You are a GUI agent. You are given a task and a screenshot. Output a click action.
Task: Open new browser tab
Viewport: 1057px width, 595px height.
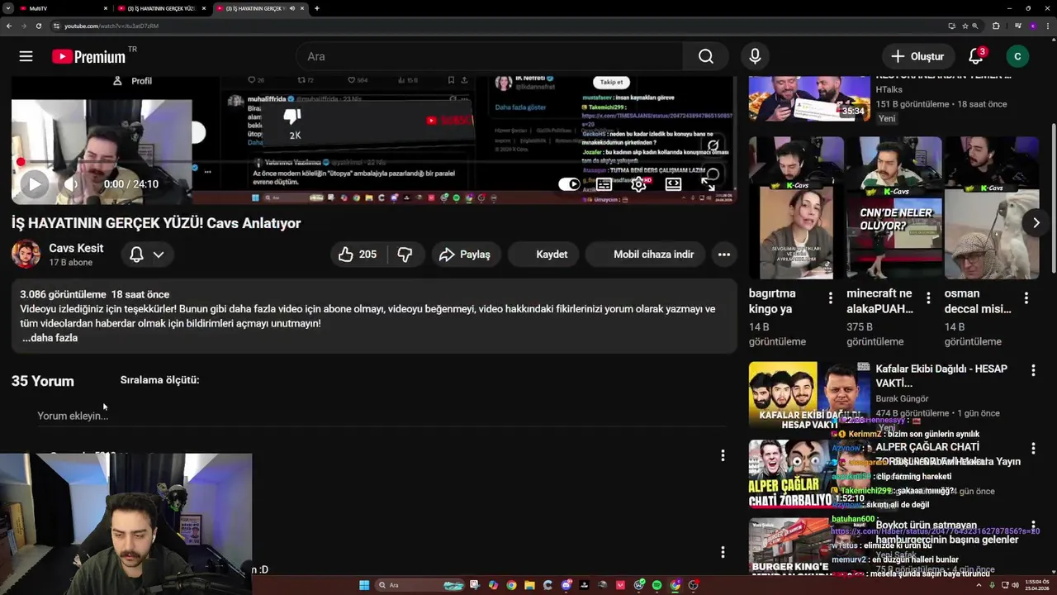(316, 8)
